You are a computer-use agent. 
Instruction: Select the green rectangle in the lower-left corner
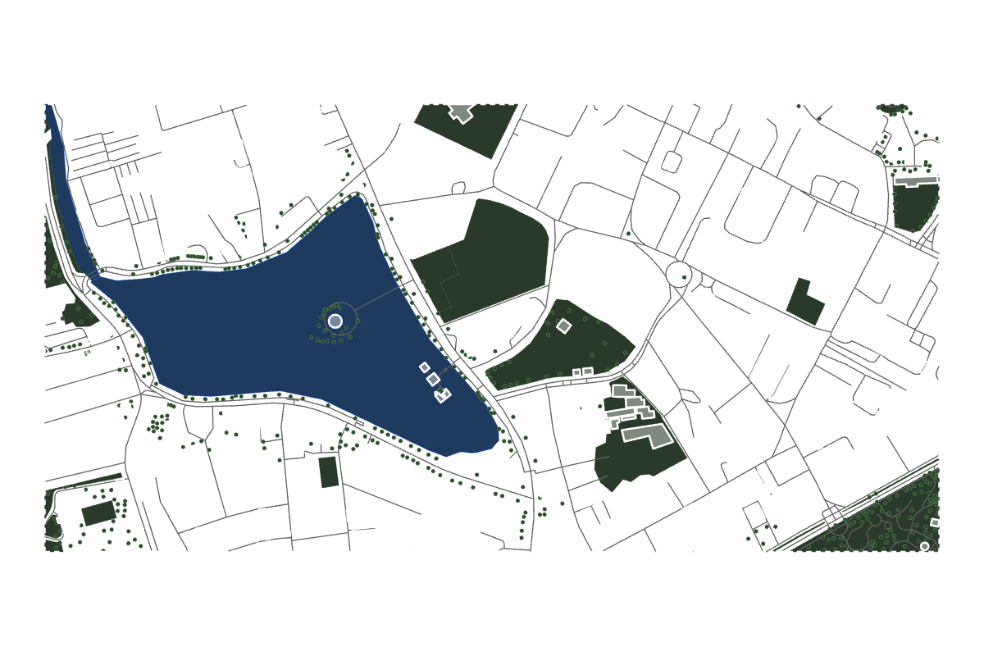coord(99,513)
